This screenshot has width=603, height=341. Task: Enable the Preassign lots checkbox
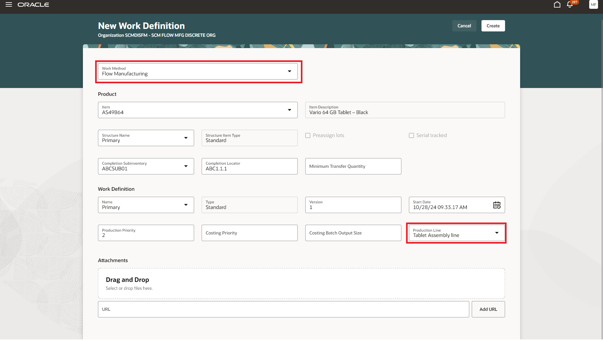pos(308,135)
